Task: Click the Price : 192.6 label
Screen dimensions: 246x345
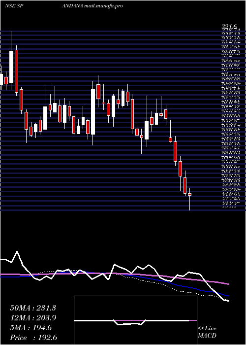Action: point(33,338)
